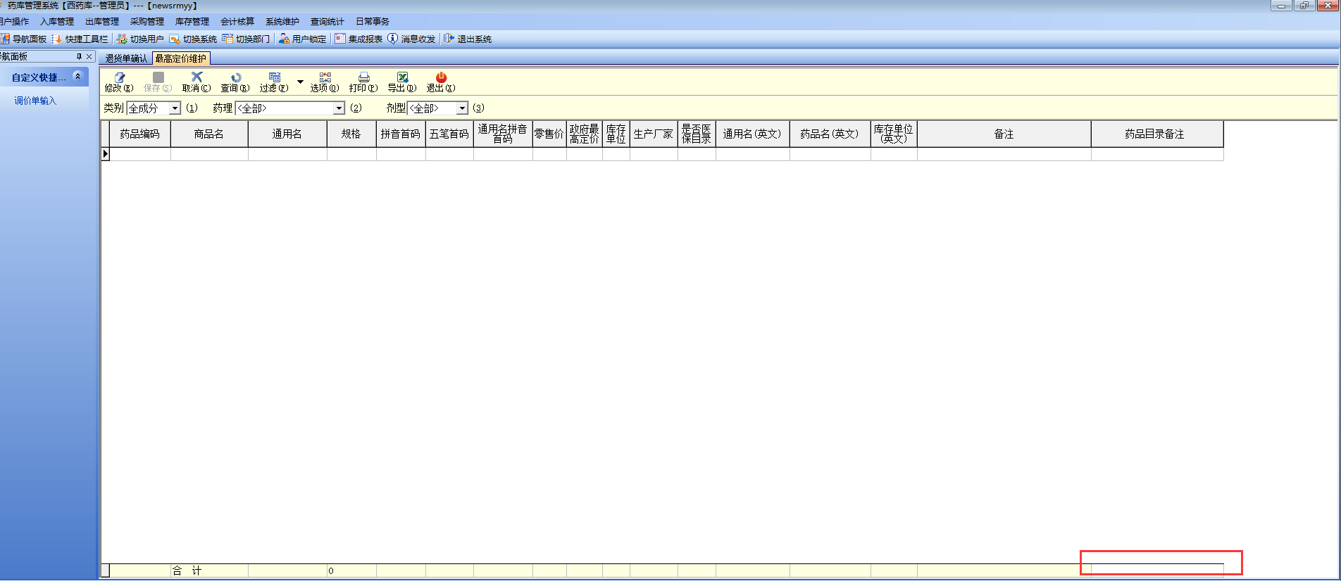Click the 通用名拼音首码 column header
Viewport: 1341px width, 581px height.
(503, 134)
